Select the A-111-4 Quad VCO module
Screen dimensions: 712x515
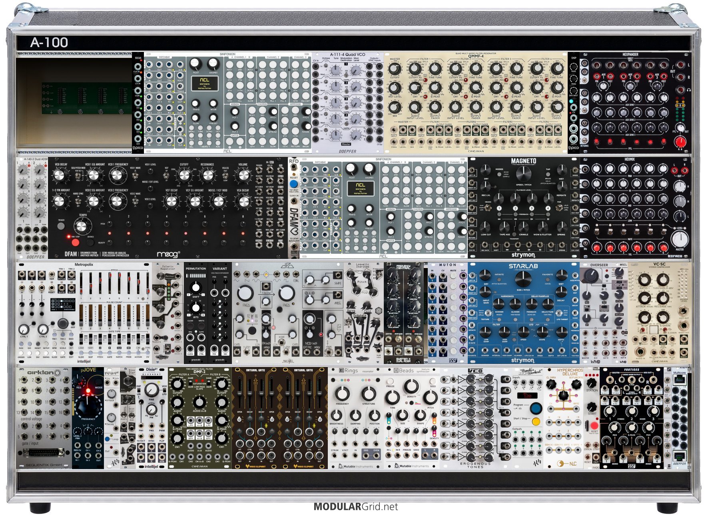347,103
